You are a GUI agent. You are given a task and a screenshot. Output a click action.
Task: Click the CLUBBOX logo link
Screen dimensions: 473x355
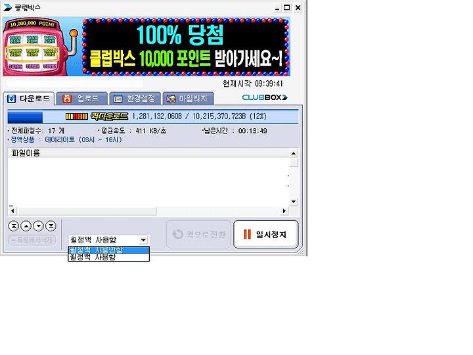265,97
